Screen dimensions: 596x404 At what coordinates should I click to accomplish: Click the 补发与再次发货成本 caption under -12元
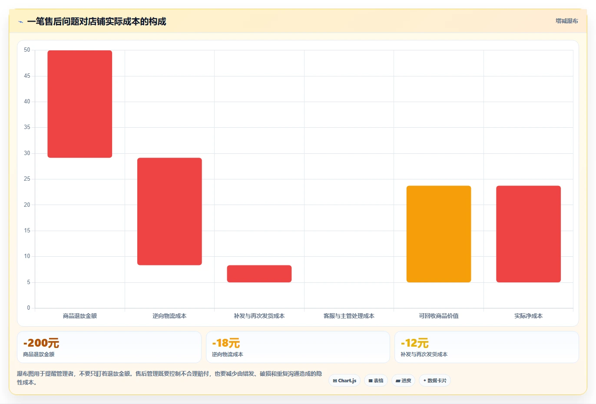[x=424, y=354]
